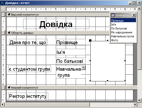Viewport: 142px width, 108px height.
Task: Click the section selector for Нижний колонтитул
Action: pos(3,88)
